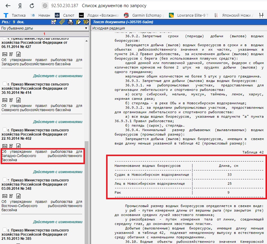
Task: Click the checkmark-with-pencil icon in results header
Action: coord(54,22)
